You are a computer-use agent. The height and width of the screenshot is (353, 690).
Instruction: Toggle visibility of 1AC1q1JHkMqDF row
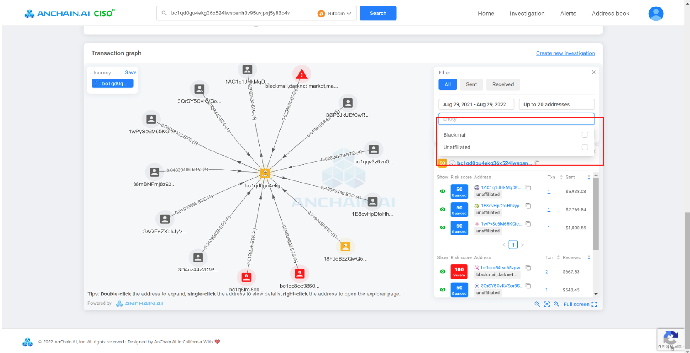coord(442,191)
